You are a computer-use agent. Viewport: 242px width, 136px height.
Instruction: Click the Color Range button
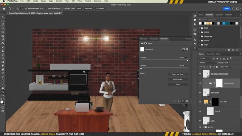coord(178,79)
